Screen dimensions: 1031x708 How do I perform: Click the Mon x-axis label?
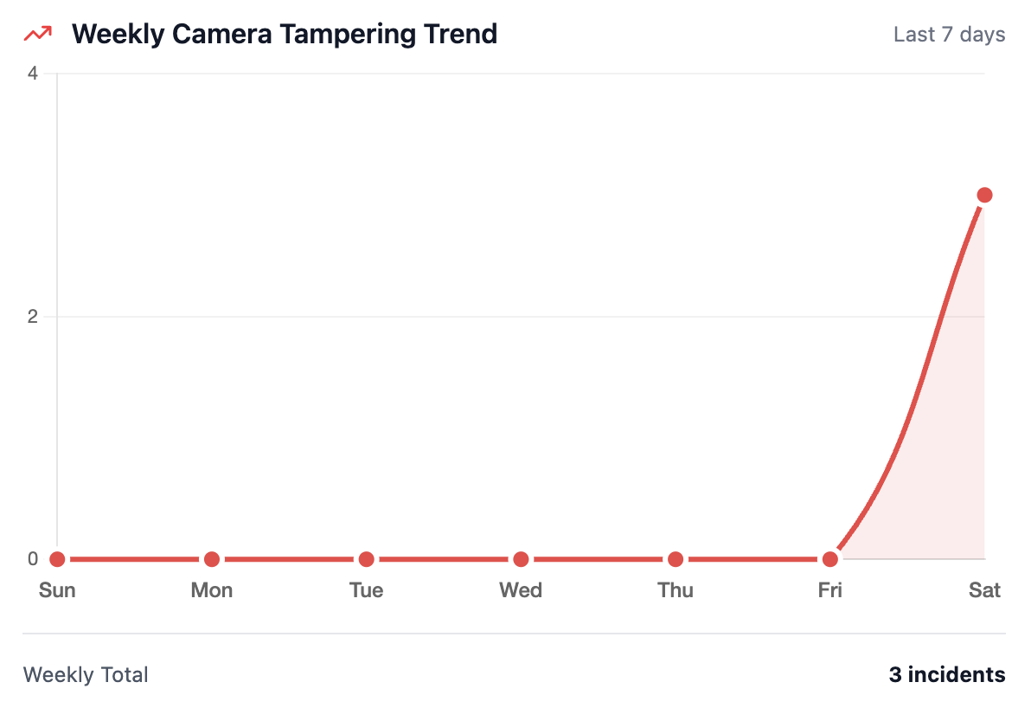212,590
